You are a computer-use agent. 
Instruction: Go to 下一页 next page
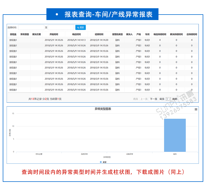click(154, 99)
